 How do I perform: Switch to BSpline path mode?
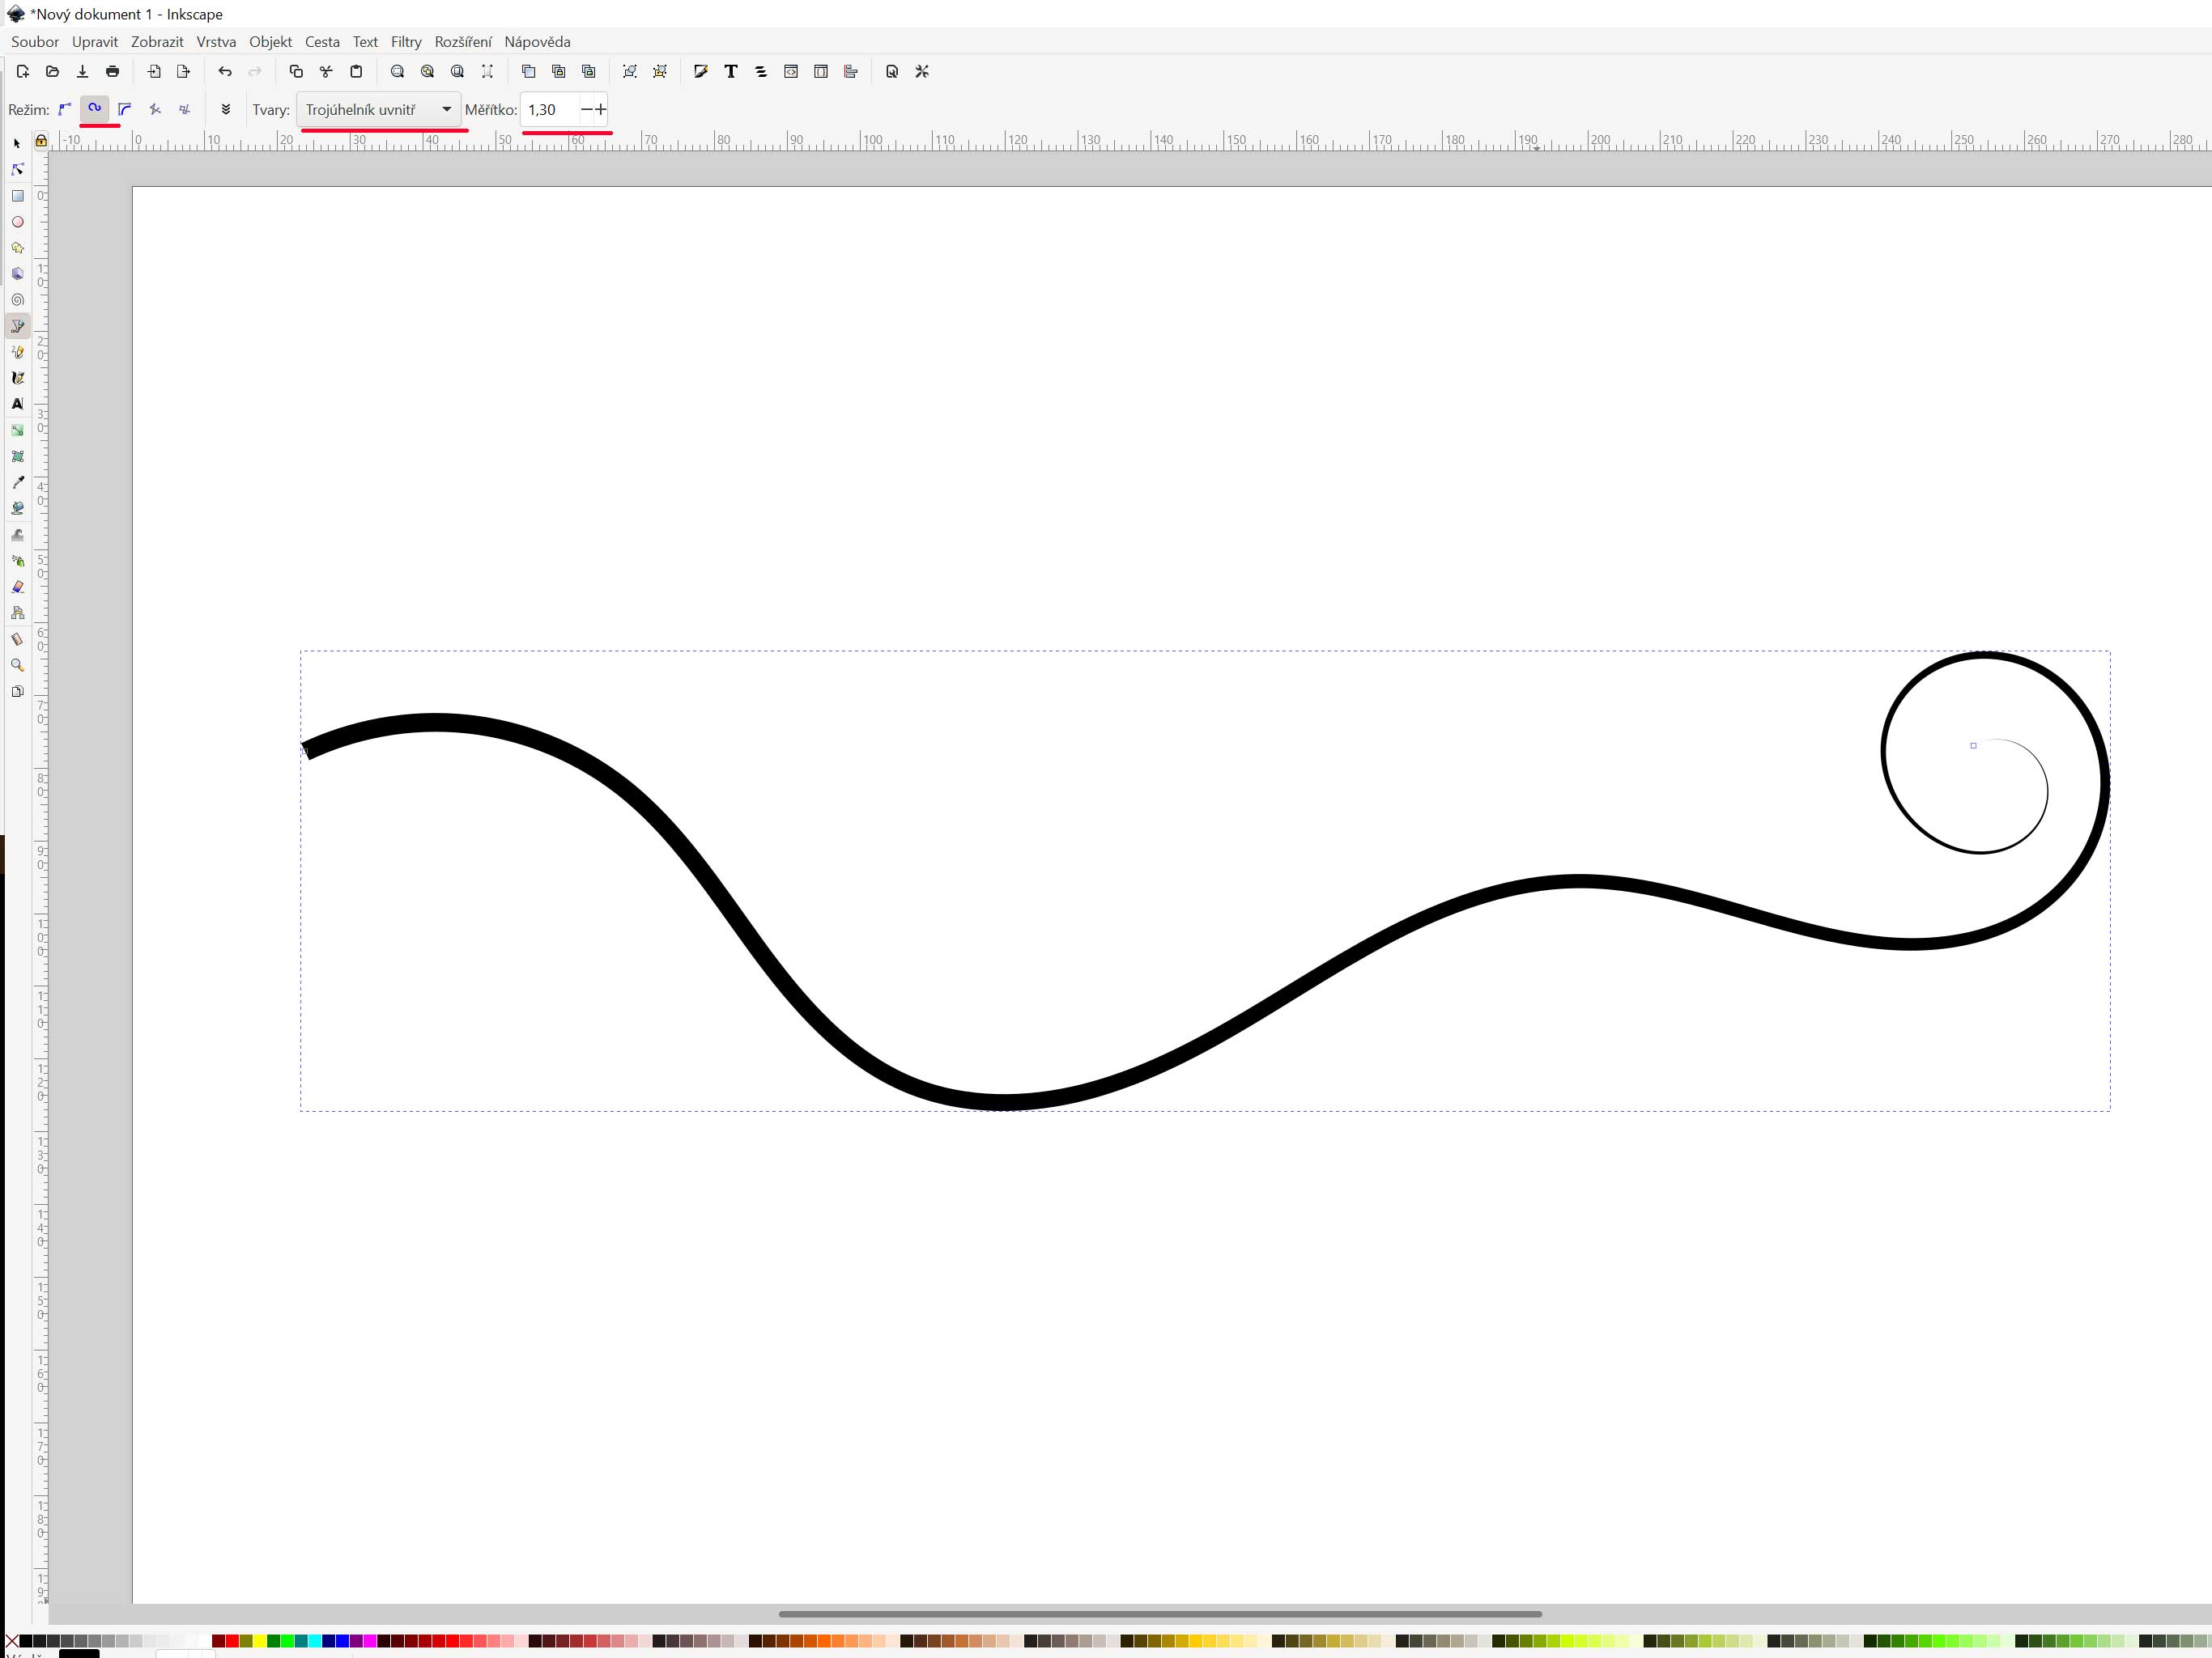point(125,109)
